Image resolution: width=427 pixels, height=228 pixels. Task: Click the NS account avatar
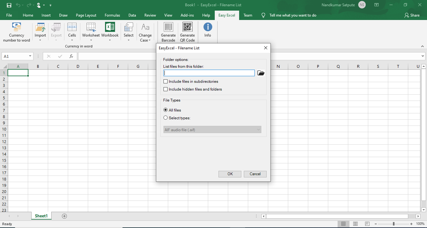[362, 5]
